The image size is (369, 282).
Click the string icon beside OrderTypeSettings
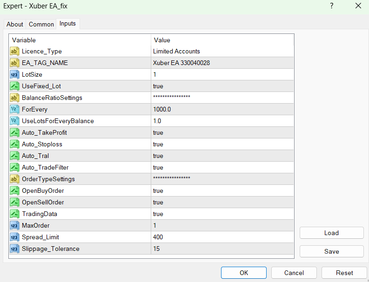[14, 179]
